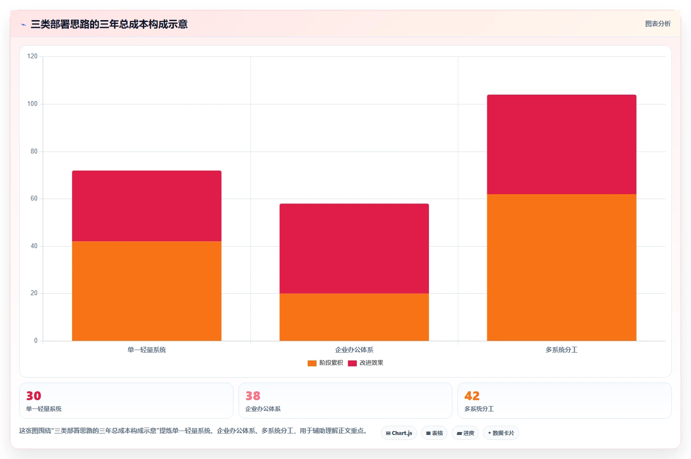Select the 进度 tag
The height and width of the screenshot is (459, 691).
pyautogui.click(x=465, y=433)
